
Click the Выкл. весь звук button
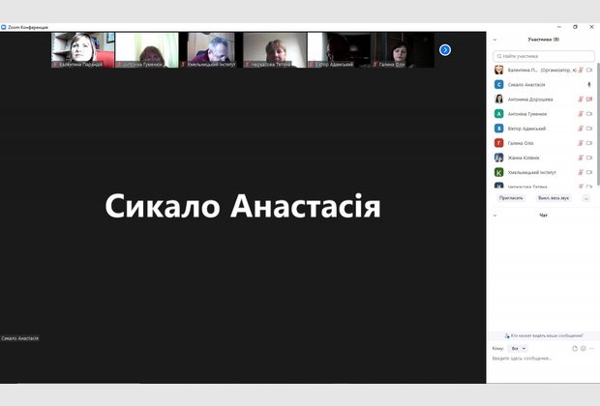point(554,198)
